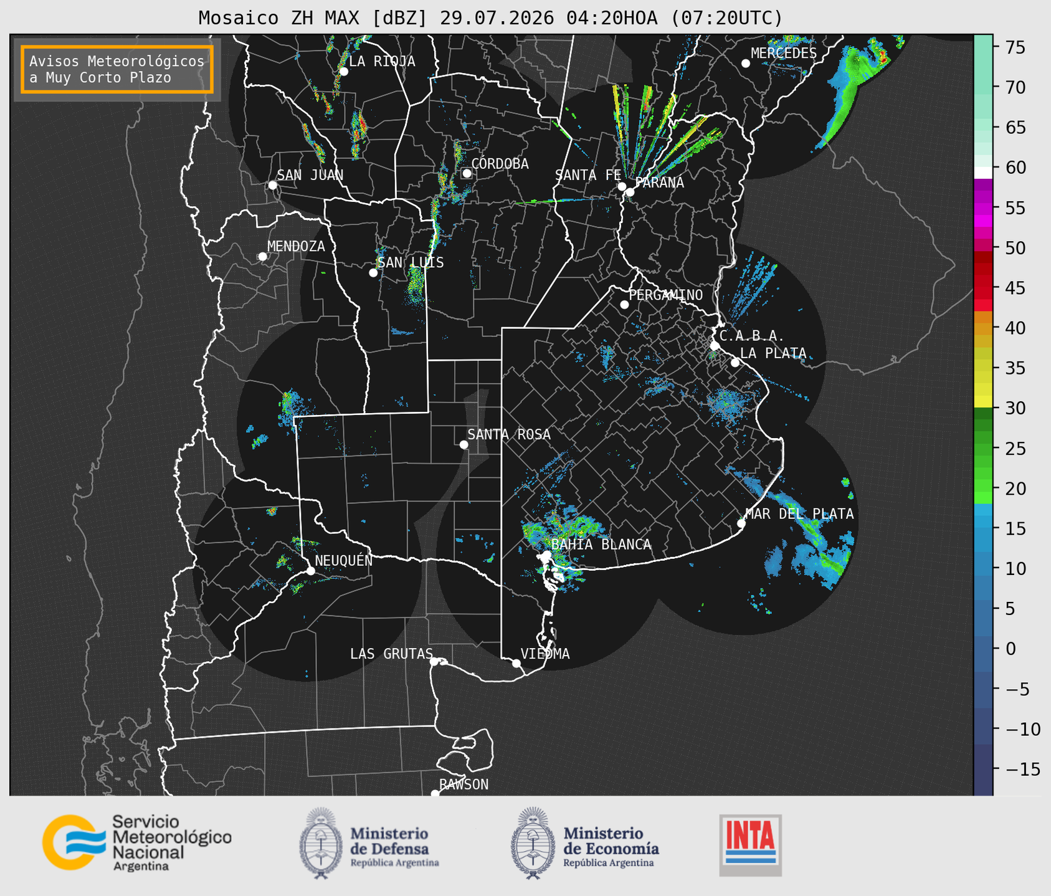Image resolution: width=1051 pixels, height=896 pixels.
Task: Click the Pergamino city label
Action: coord(666,295)
